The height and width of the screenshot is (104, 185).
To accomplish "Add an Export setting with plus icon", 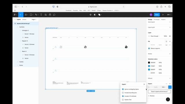I will tap(170, 84).
